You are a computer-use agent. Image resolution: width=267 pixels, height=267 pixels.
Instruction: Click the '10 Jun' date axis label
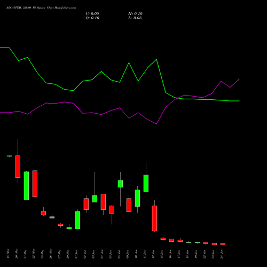[x=136, y=254]
